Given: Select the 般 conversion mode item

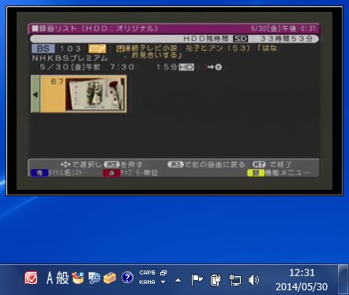Looking at the screenshot, I should 62,278.
